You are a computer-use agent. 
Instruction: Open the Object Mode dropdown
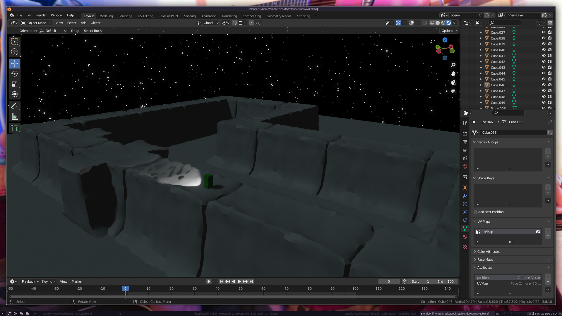tap(37, 23)
